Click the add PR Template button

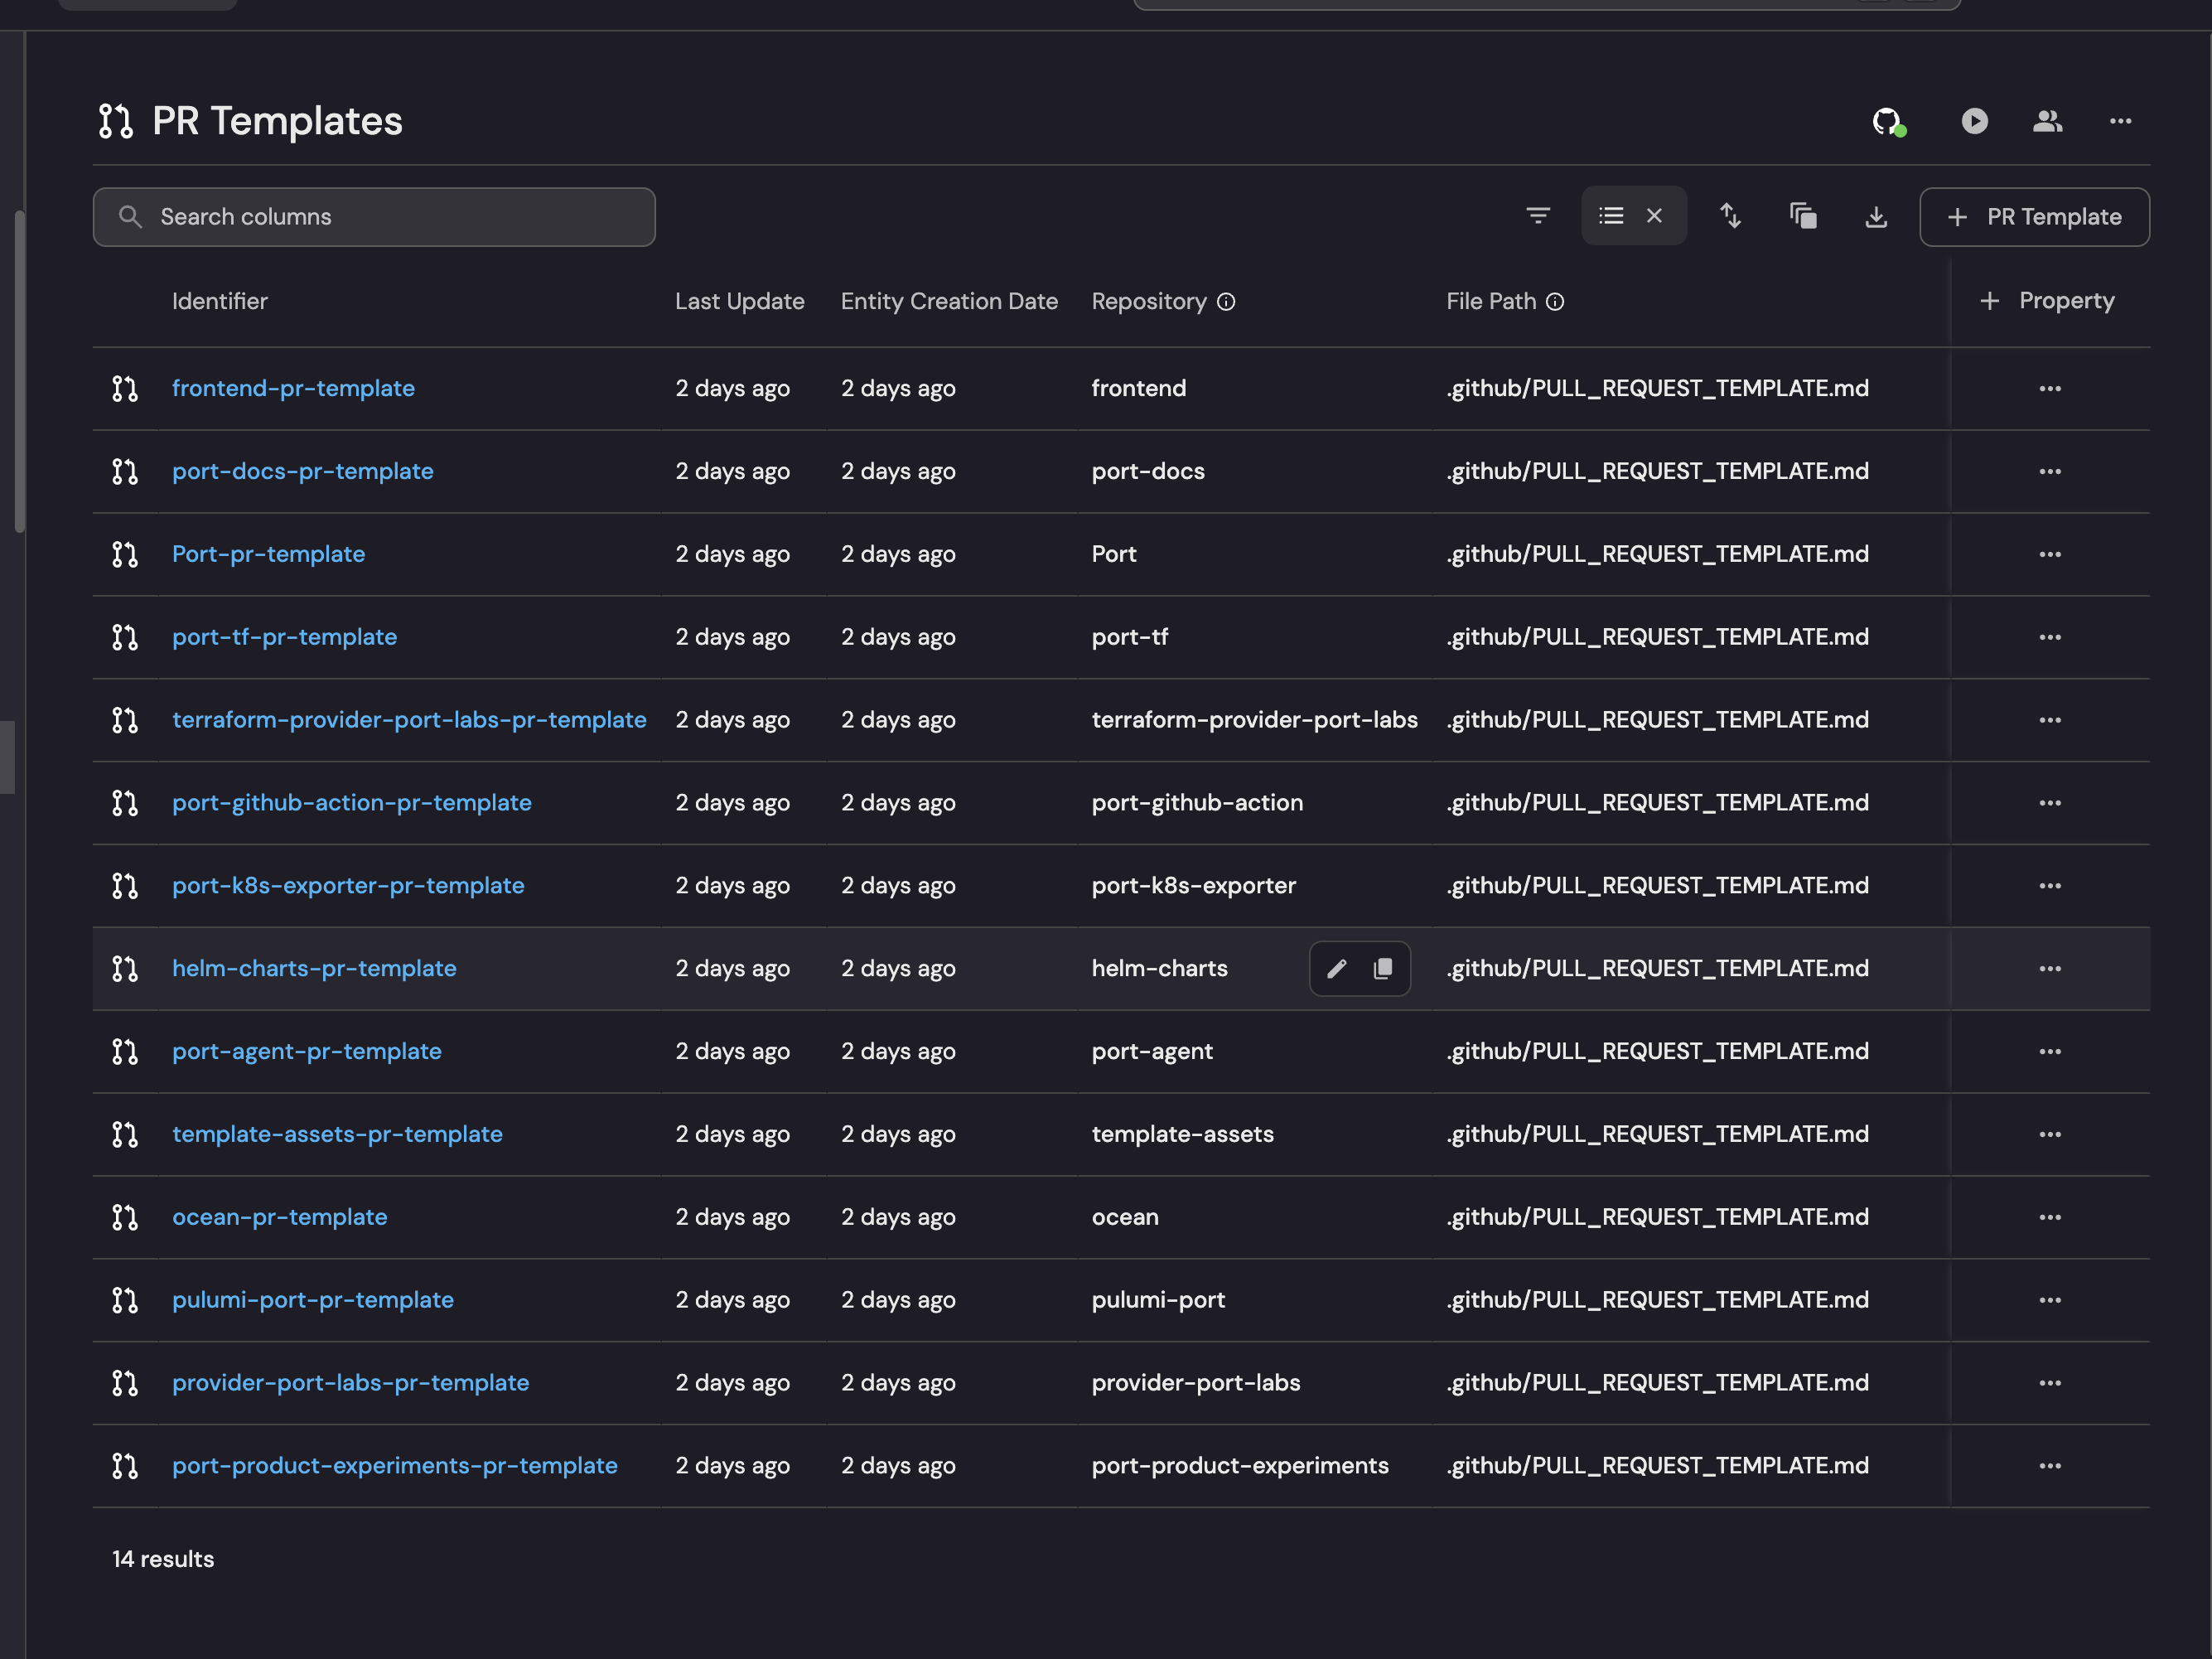pos(2034,217)
